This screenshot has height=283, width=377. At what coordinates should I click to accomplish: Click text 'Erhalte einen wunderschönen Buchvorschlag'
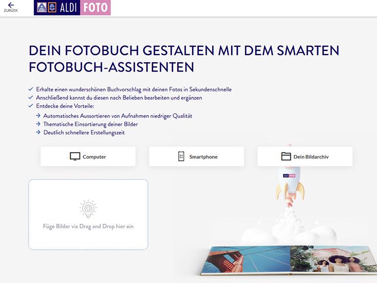(89, 90)
